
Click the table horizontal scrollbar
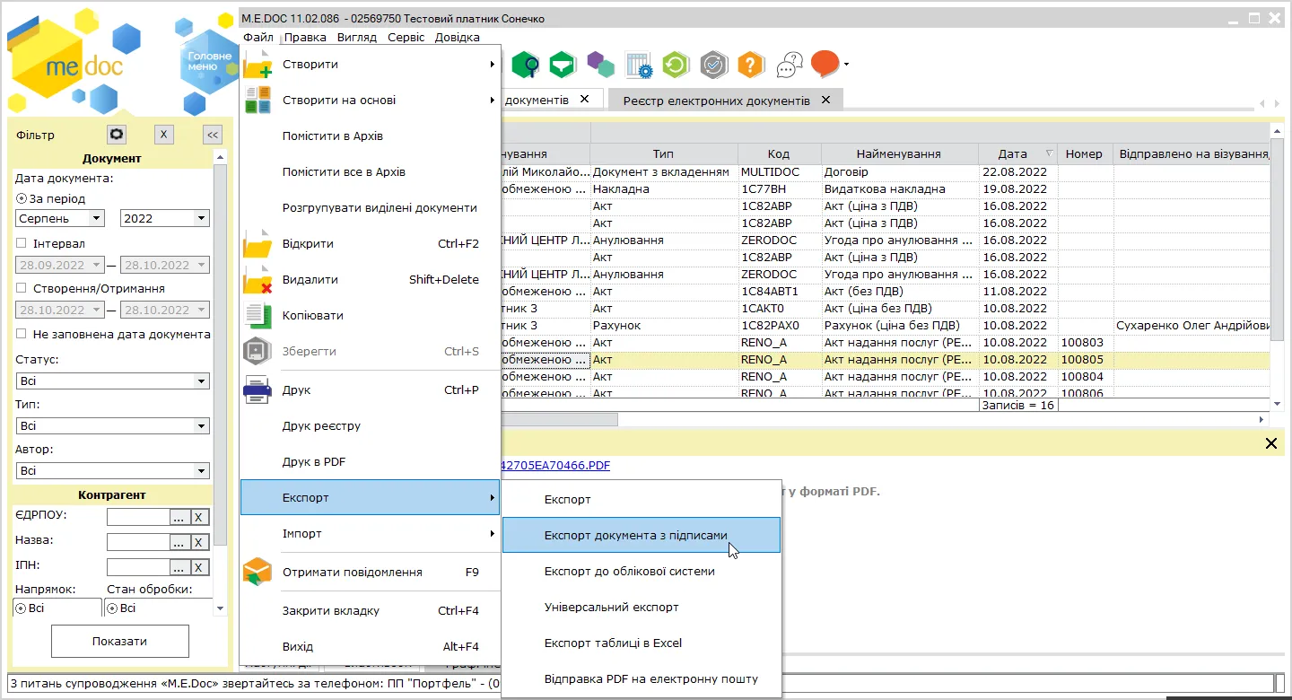tap(558, 420)
